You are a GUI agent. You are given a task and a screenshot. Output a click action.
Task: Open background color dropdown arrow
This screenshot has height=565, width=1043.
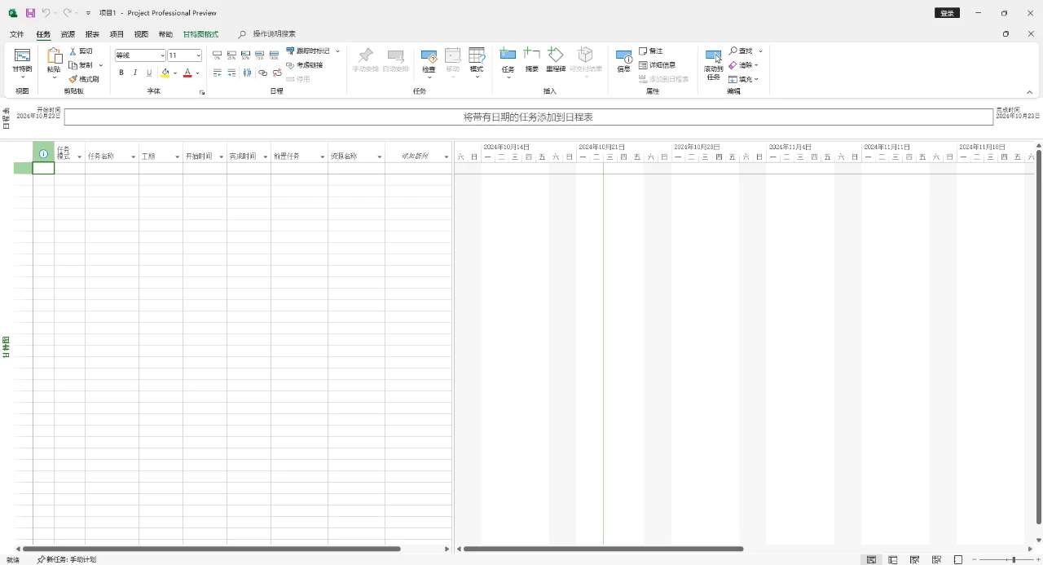point(175,73)
